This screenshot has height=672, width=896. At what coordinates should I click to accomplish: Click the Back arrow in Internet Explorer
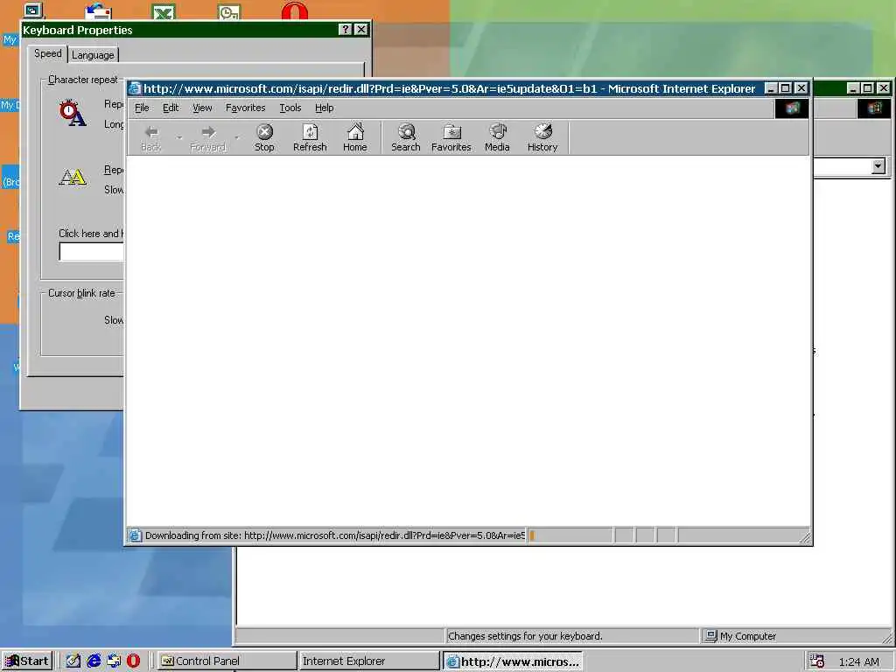tap(150, 137)
